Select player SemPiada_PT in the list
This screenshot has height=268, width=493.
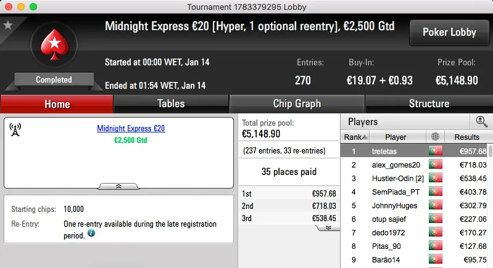[396, 192]
